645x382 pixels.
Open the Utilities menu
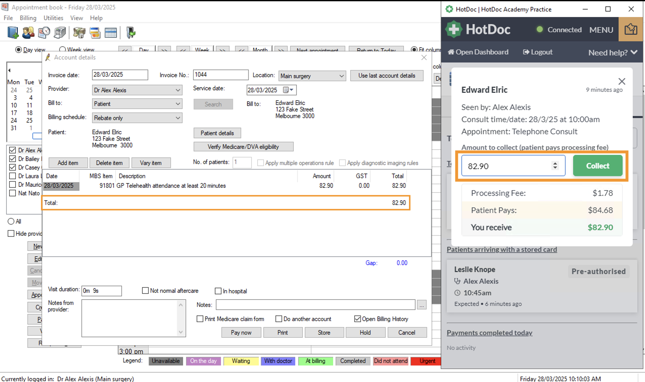click(x=53, y=18)
